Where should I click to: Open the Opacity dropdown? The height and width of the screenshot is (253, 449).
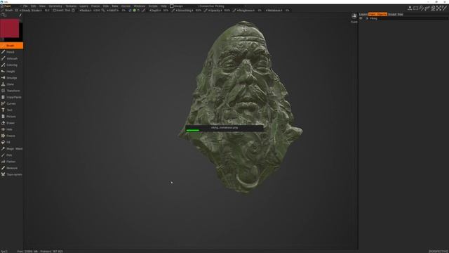tap(215, 11)
